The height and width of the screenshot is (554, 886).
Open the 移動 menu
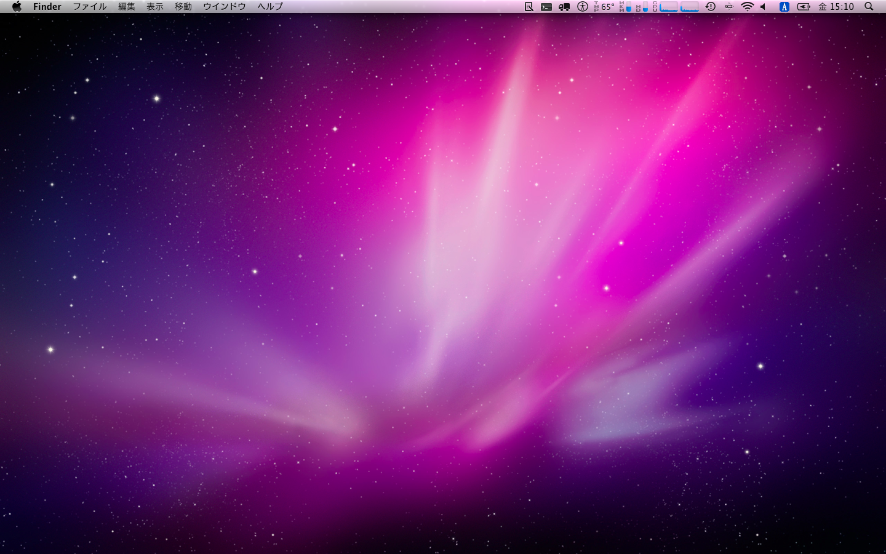coord(183,7)
